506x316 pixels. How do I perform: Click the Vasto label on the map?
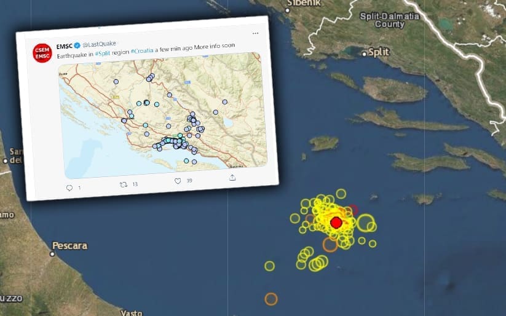[130, 312]
